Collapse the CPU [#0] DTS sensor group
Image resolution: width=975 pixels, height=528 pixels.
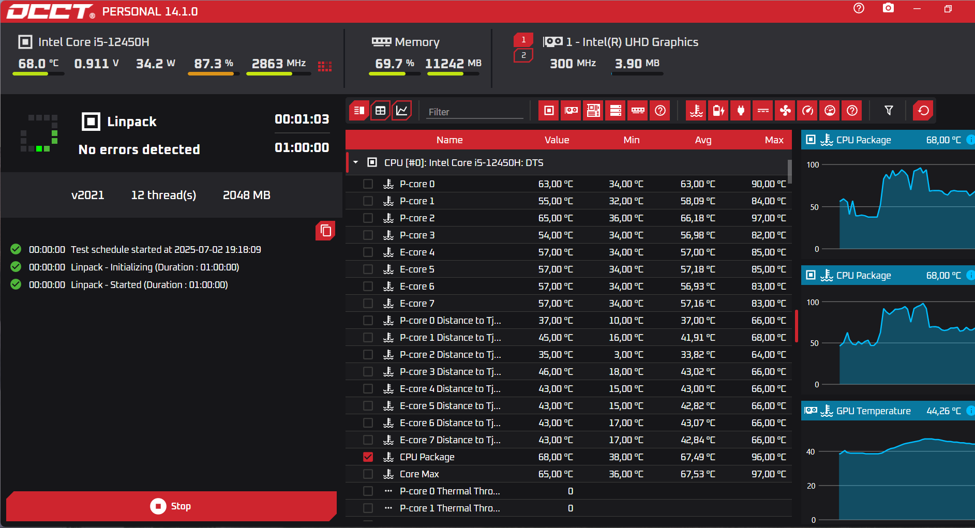356,162
